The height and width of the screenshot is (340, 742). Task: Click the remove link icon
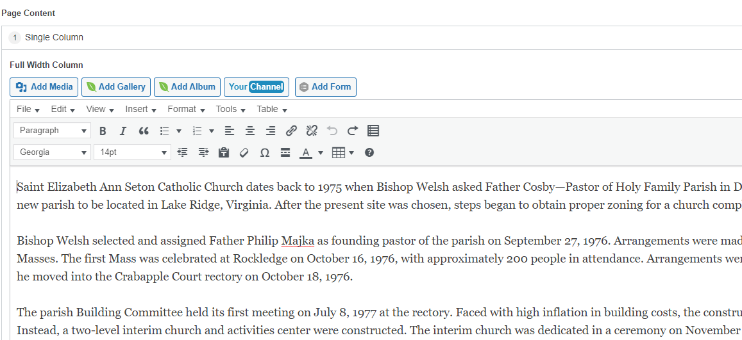[312, 131]
